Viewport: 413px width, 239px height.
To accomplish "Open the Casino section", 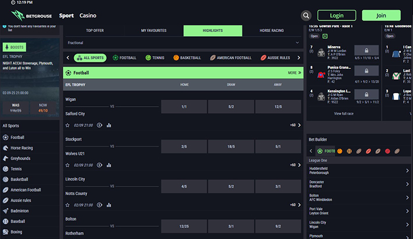I will click(88, 16).
